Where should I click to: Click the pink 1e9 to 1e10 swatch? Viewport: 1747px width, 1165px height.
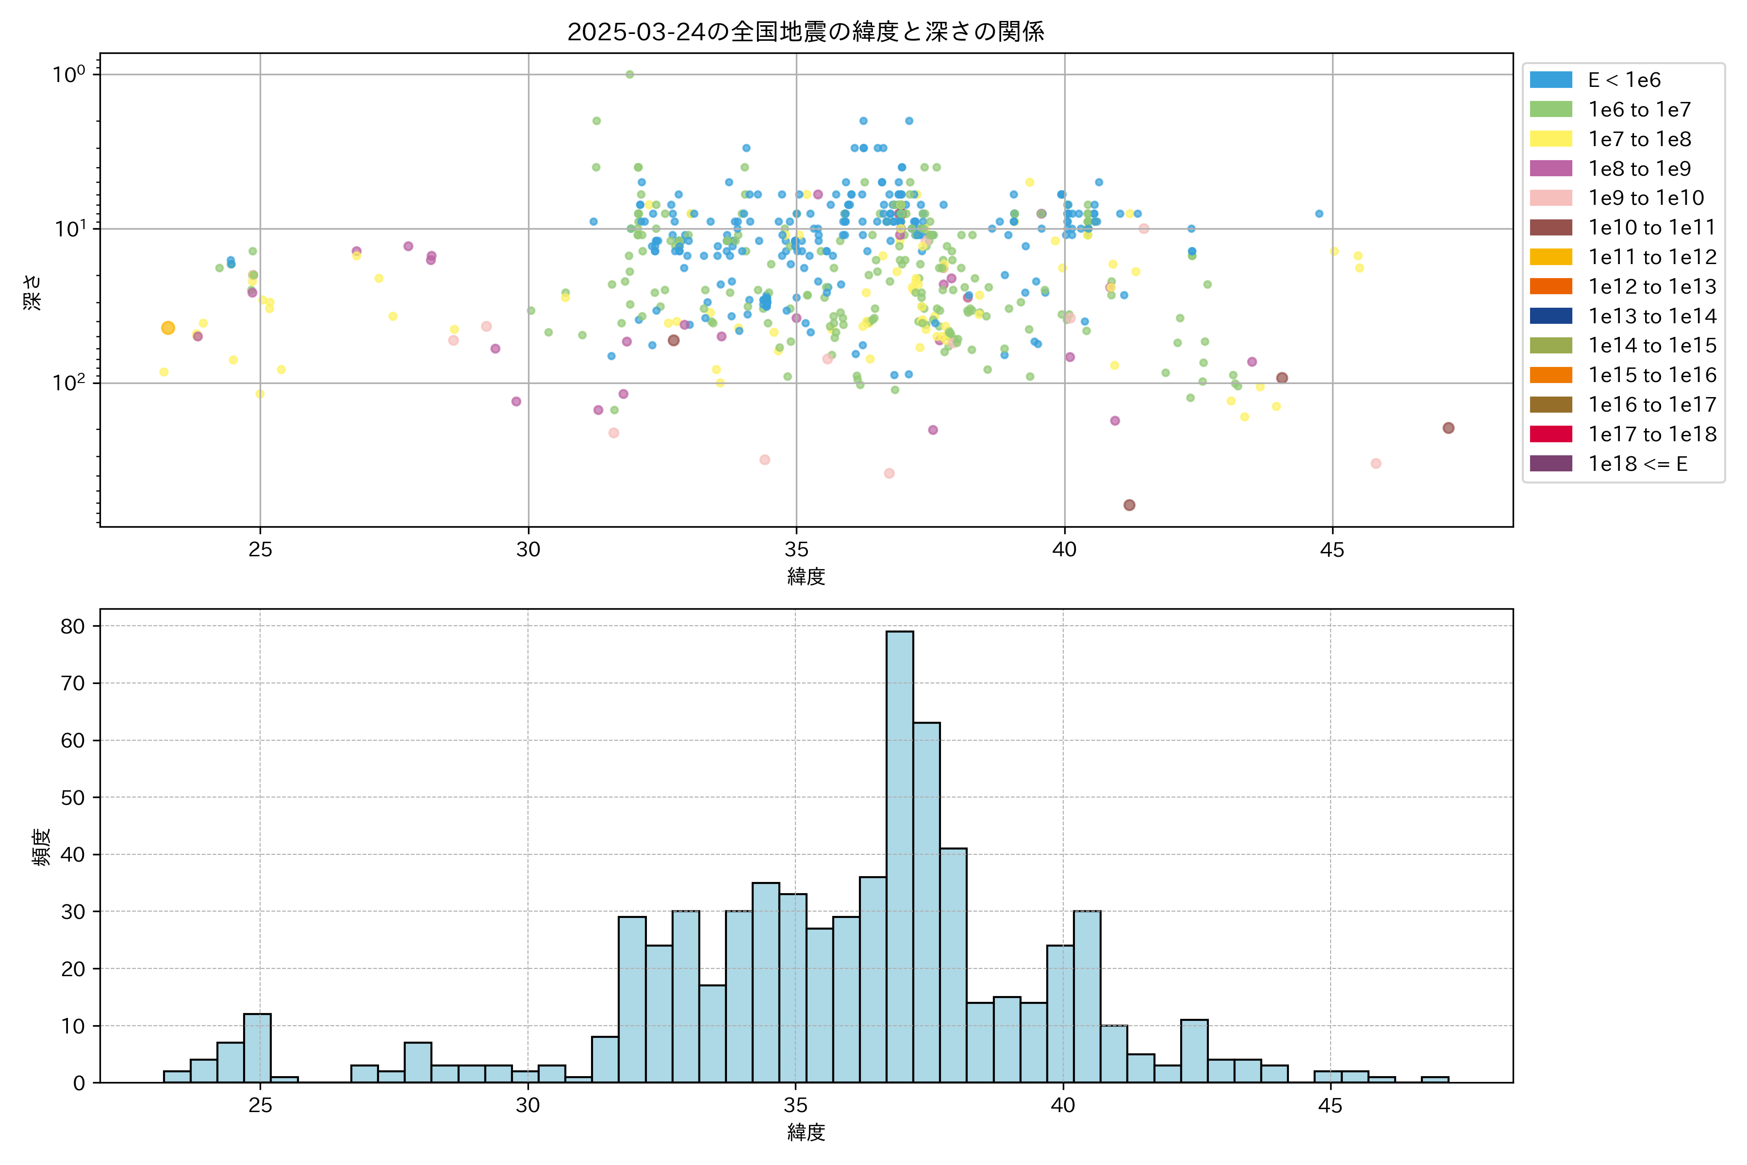tap(1550, 199)
